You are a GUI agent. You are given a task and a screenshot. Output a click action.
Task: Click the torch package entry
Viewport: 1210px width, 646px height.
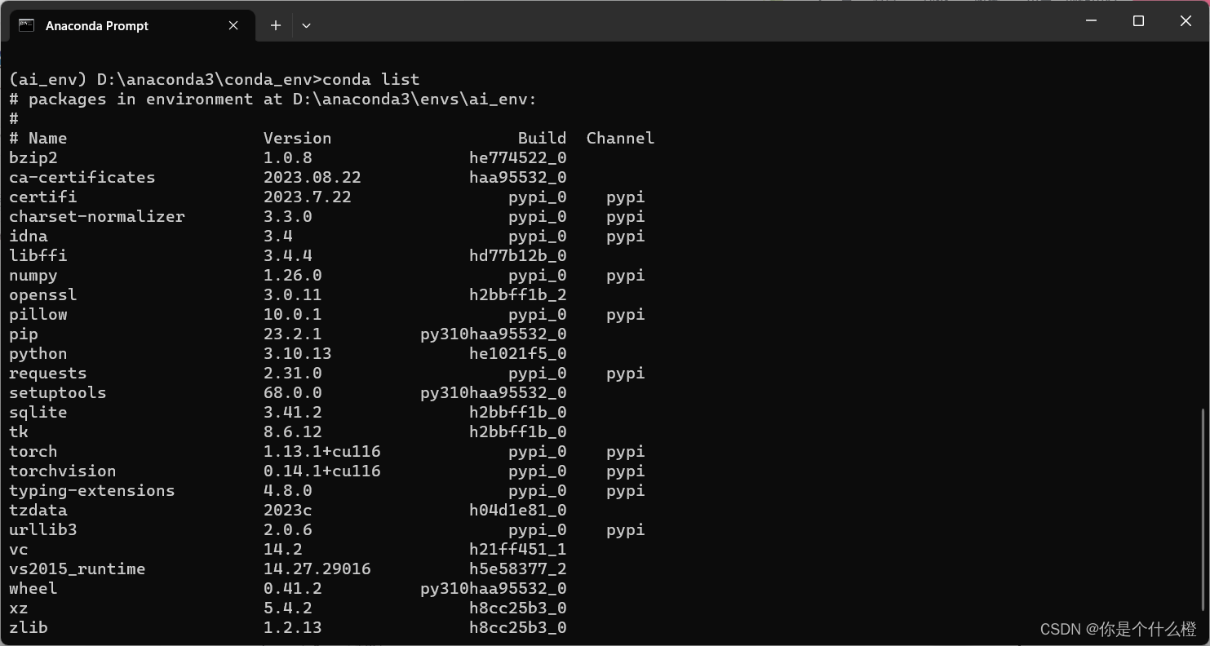coord(33,451)
